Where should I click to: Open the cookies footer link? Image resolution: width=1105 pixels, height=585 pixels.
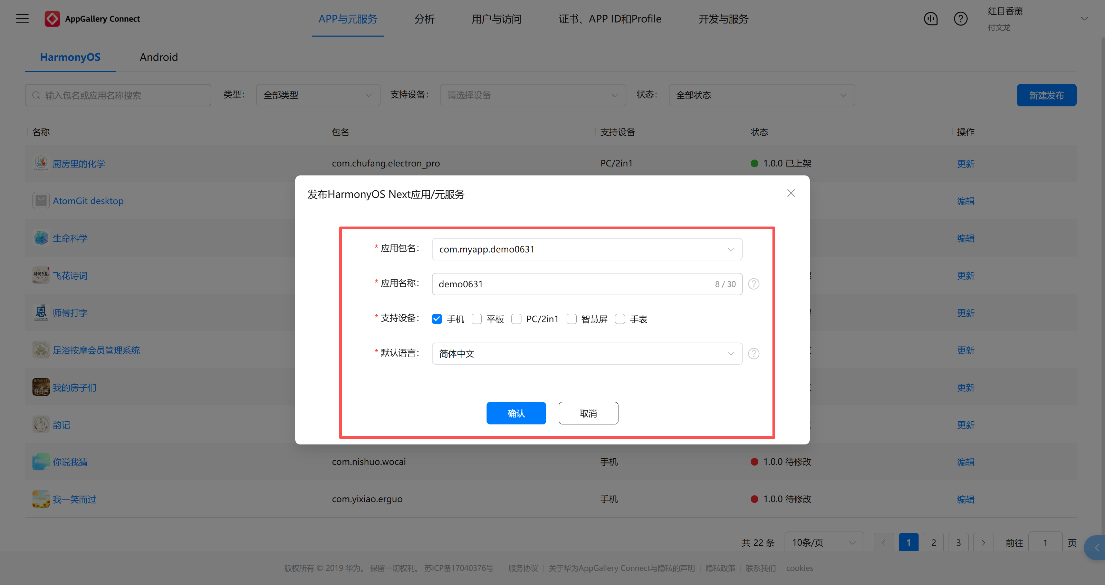click(x=800, y=568)
